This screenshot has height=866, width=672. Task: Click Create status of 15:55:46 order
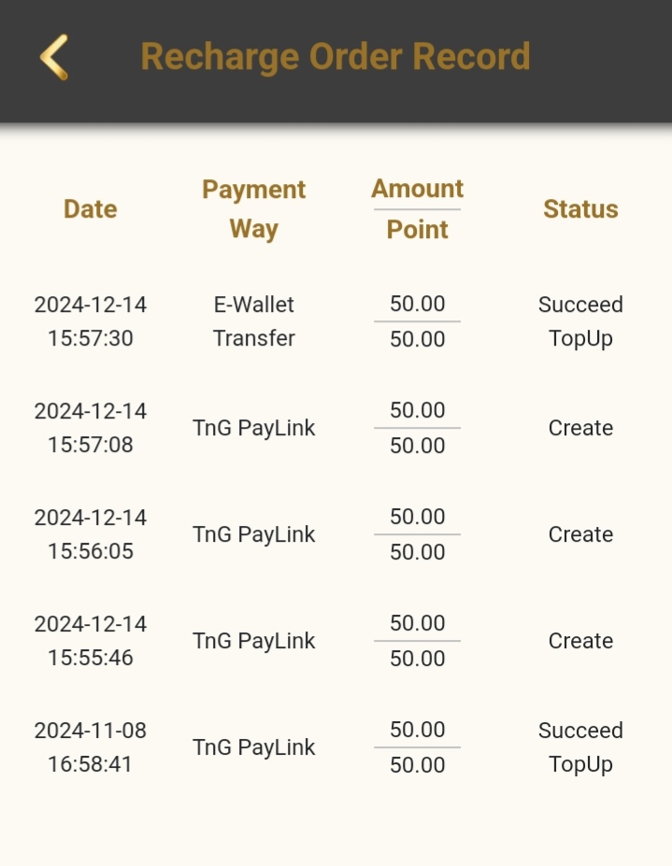point(580,641)
